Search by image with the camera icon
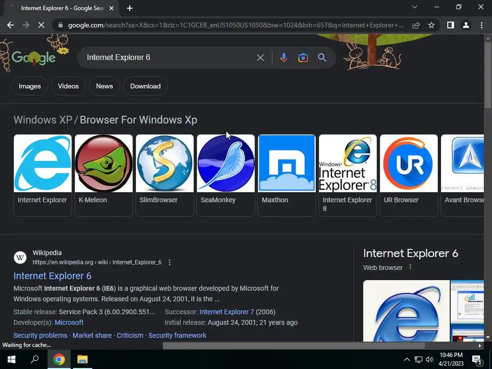492x369 pixels. [303, 58]
